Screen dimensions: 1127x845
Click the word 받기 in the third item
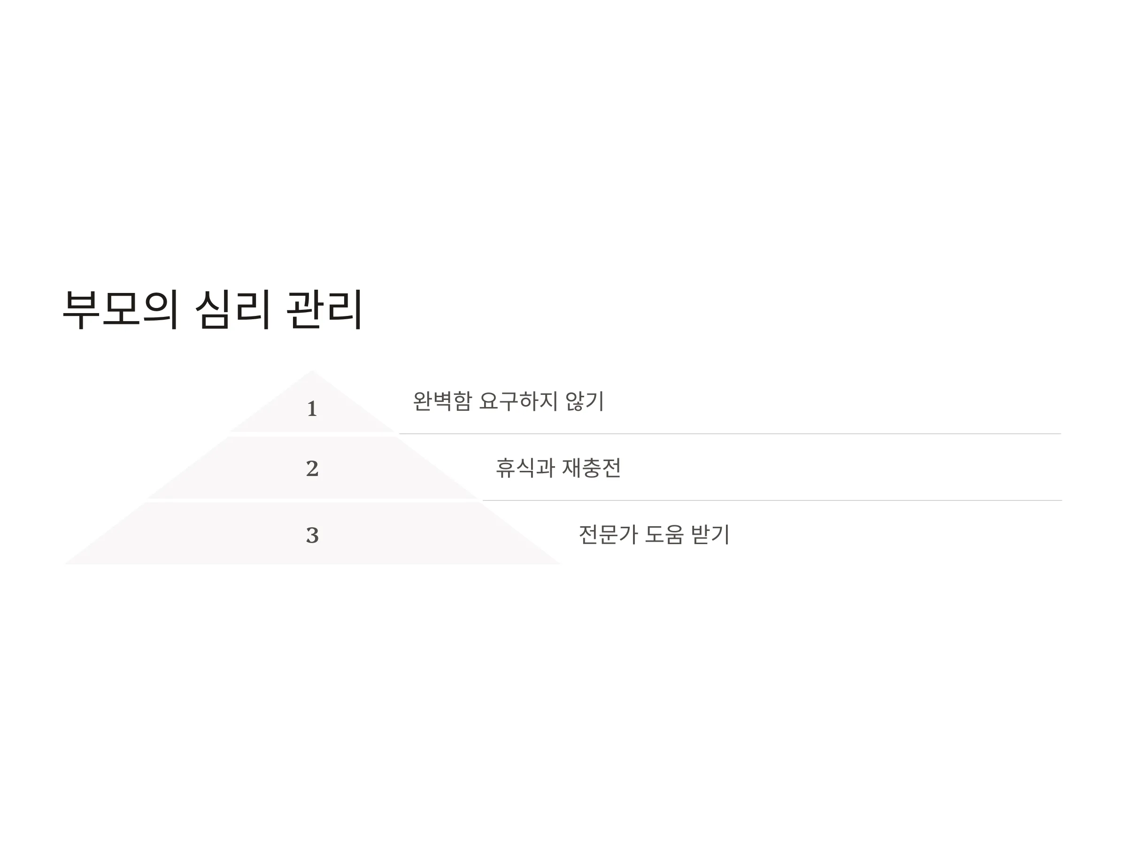point(710,534)
